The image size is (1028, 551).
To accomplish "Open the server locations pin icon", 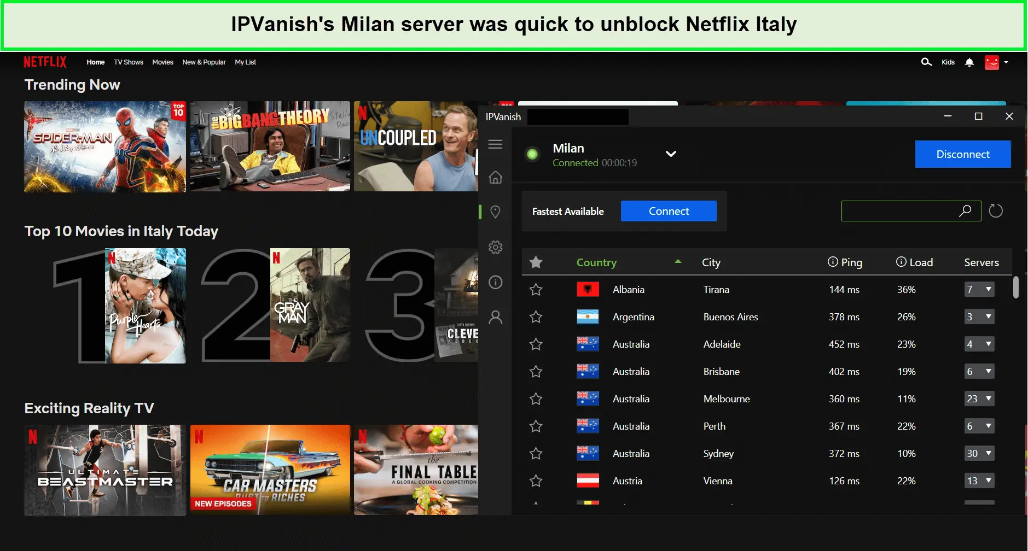I will click(495, 212).
